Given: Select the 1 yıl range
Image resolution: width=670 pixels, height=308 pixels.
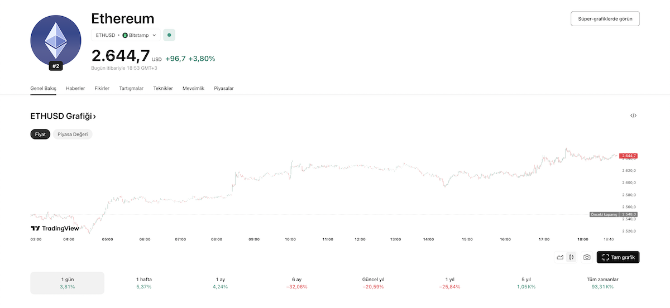Looking at the screenshot, I should pos(450,283).
